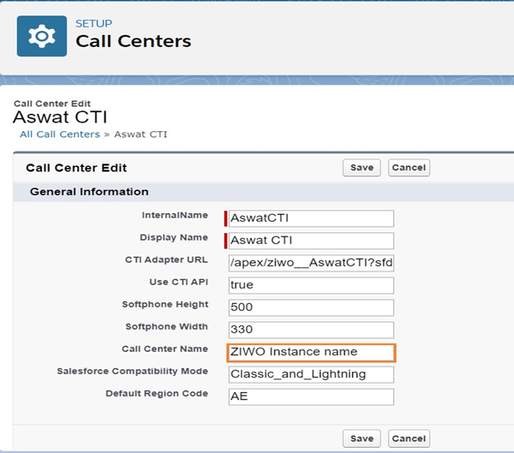514x453 pixels.
Task: Click the Call Centers page title
Action: [x=133, y=41]
